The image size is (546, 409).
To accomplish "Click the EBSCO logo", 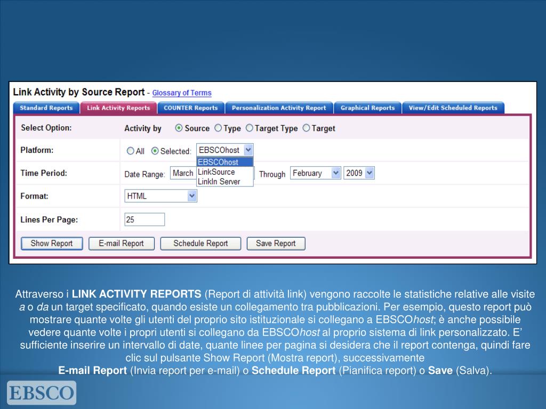I will click(x=41, y=393).
